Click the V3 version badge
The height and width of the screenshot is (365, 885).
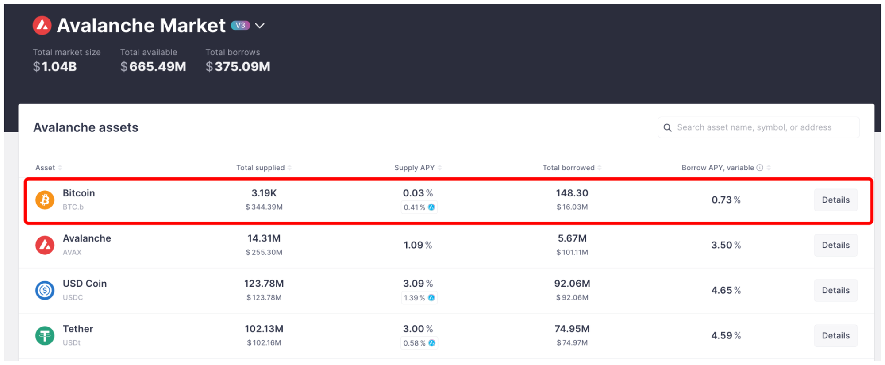tap(240, 26)
